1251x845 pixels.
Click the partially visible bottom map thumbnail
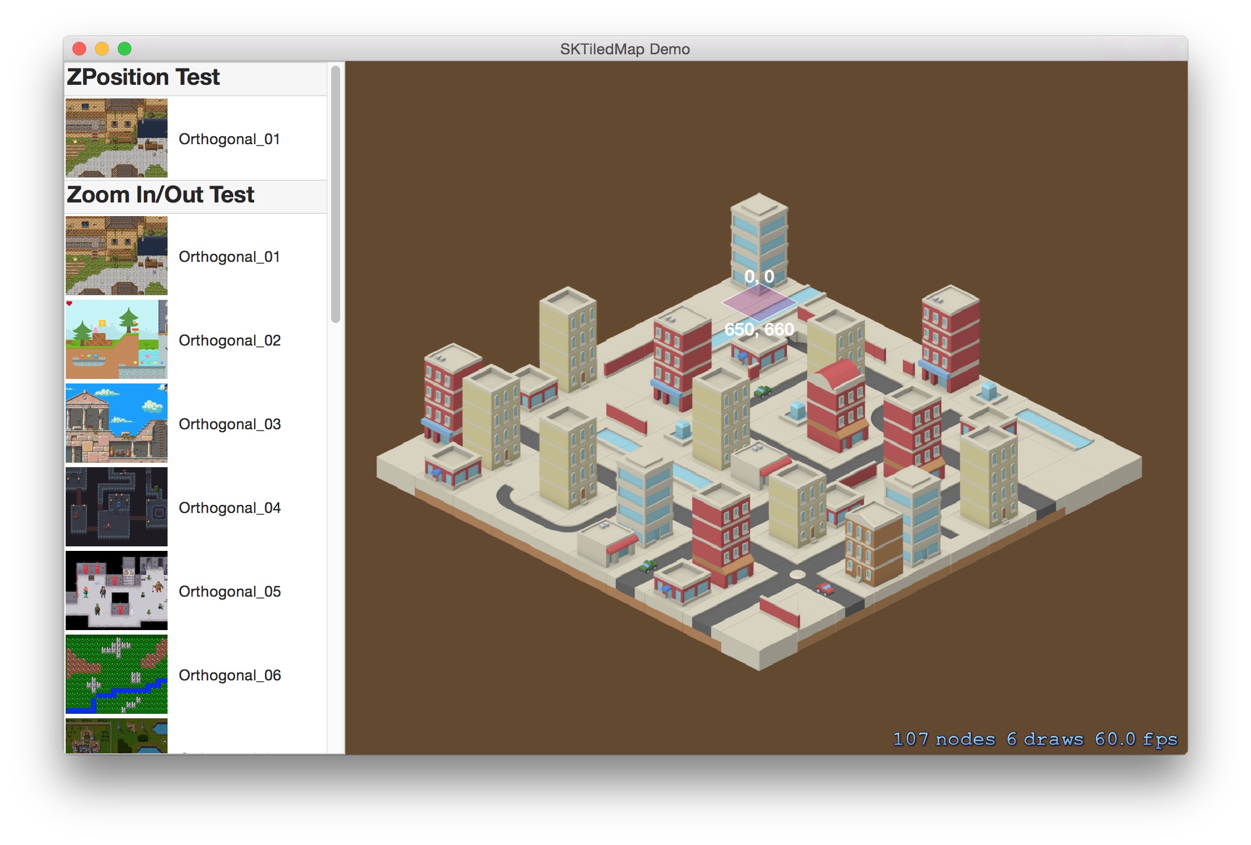(116, 736)
